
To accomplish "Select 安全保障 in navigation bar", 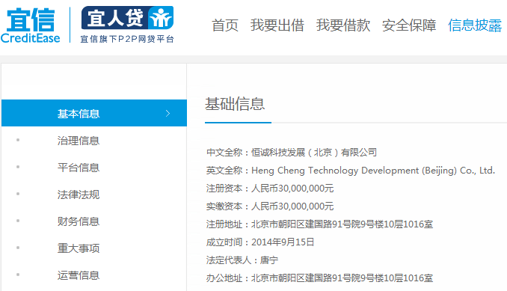I will (409, 25).
